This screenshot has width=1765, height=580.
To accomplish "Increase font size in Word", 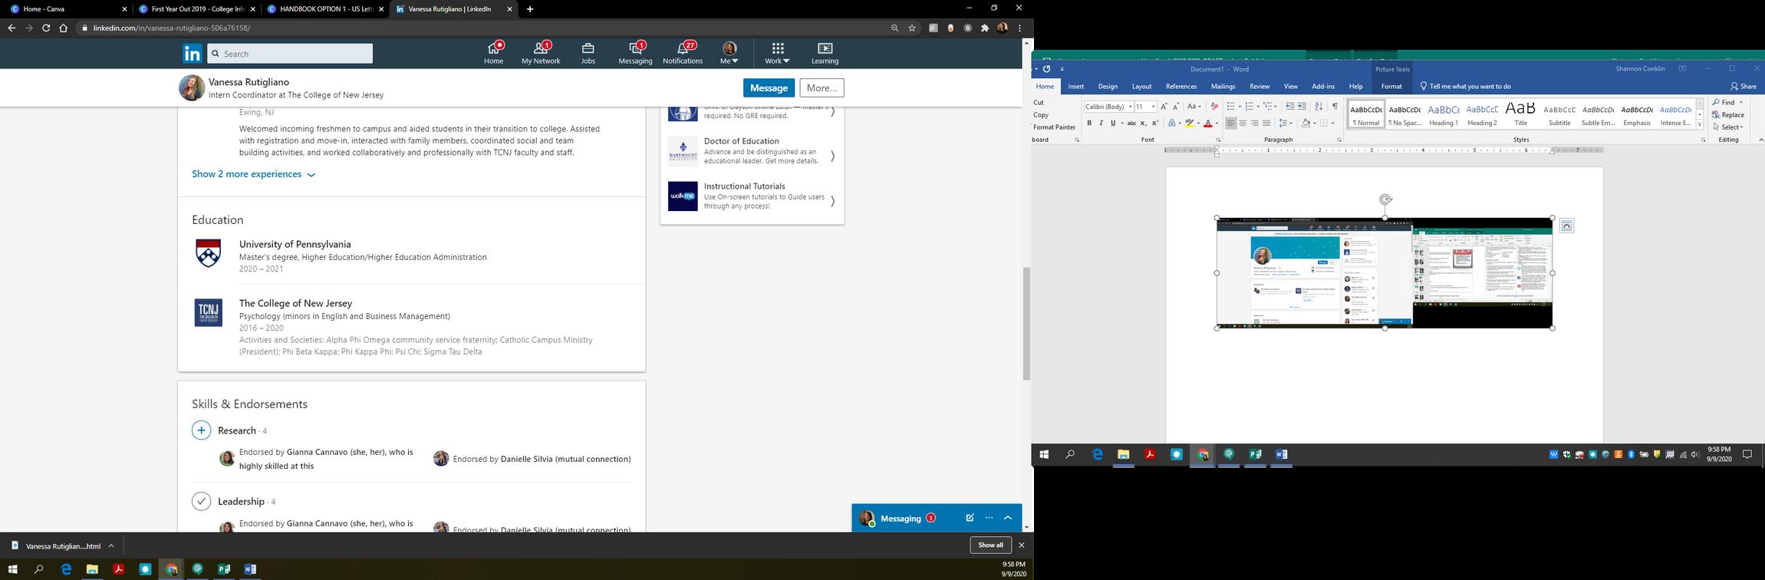I will [1164, 107].
